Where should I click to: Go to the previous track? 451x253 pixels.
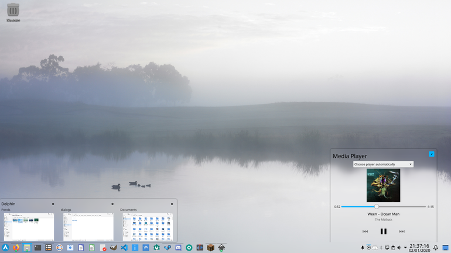pyautogui.click(x=365, y=231)
